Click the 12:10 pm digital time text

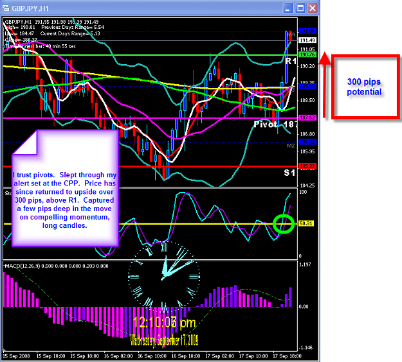tap(164, 323)
